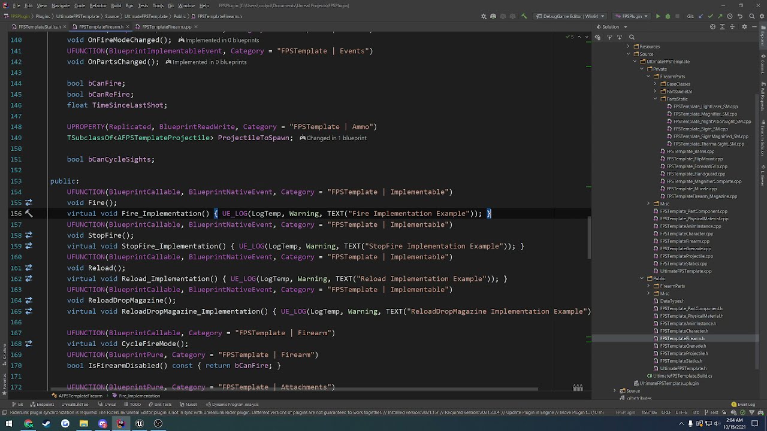Expand the BaseClasses folder

655,84
